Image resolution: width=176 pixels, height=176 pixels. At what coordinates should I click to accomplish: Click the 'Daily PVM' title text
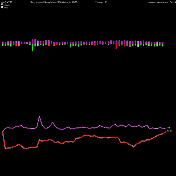(x=7, y=2)
